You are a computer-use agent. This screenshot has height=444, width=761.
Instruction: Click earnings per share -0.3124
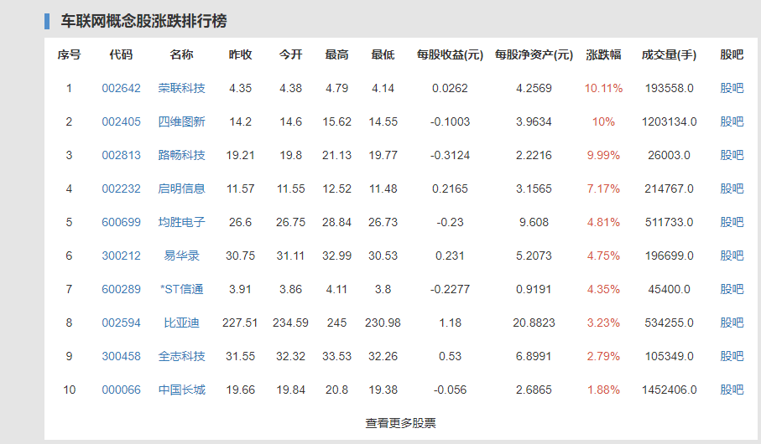coord(450,155)
